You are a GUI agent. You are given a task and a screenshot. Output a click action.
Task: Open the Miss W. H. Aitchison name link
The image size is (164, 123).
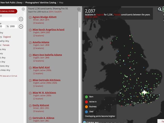point(44,93)
